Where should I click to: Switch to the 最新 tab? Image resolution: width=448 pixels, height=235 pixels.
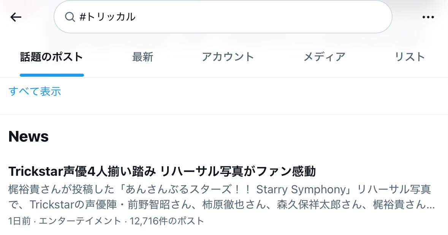click(x=142, y=57)
